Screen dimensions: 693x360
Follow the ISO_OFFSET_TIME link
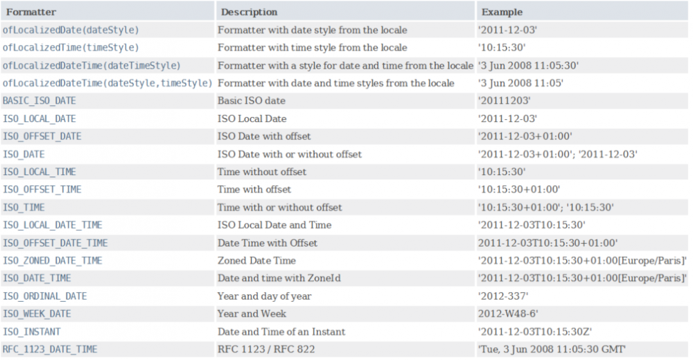[x=42, y=190]
